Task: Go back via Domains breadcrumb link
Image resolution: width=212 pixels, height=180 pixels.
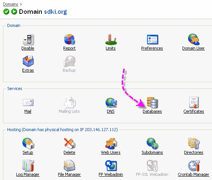Action: tap(11, 4)
